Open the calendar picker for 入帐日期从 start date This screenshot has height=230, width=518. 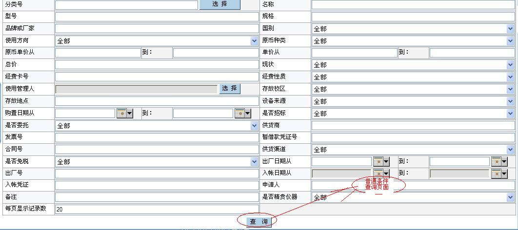coord(381,173)
